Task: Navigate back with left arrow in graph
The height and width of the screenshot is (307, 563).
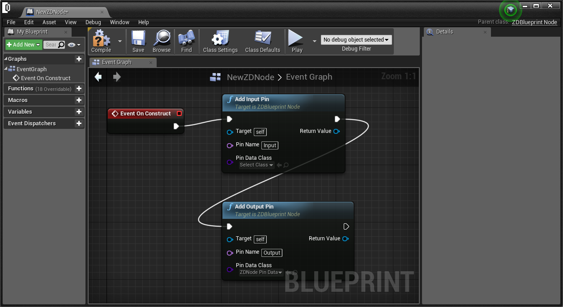Action: pos(98,77)
